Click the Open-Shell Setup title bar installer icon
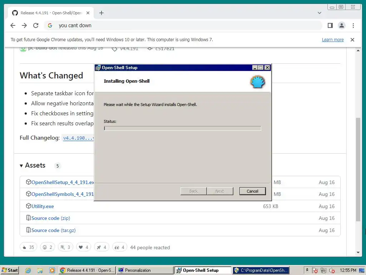 (x=98, y=68)
